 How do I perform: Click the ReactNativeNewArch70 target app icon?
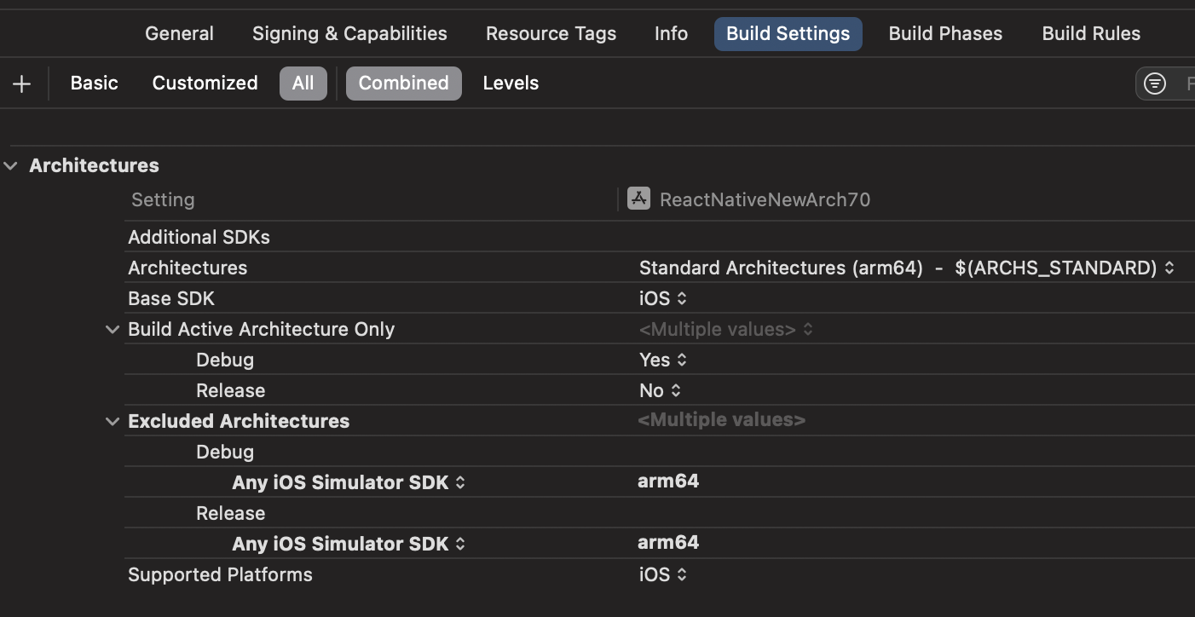638,199
